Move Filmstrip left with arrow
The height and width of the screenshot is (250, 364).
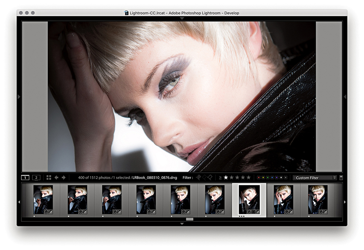[x=19, y=202]
